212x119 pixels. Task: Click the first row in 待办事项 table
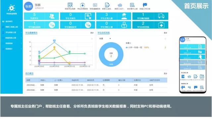(96, 85)
